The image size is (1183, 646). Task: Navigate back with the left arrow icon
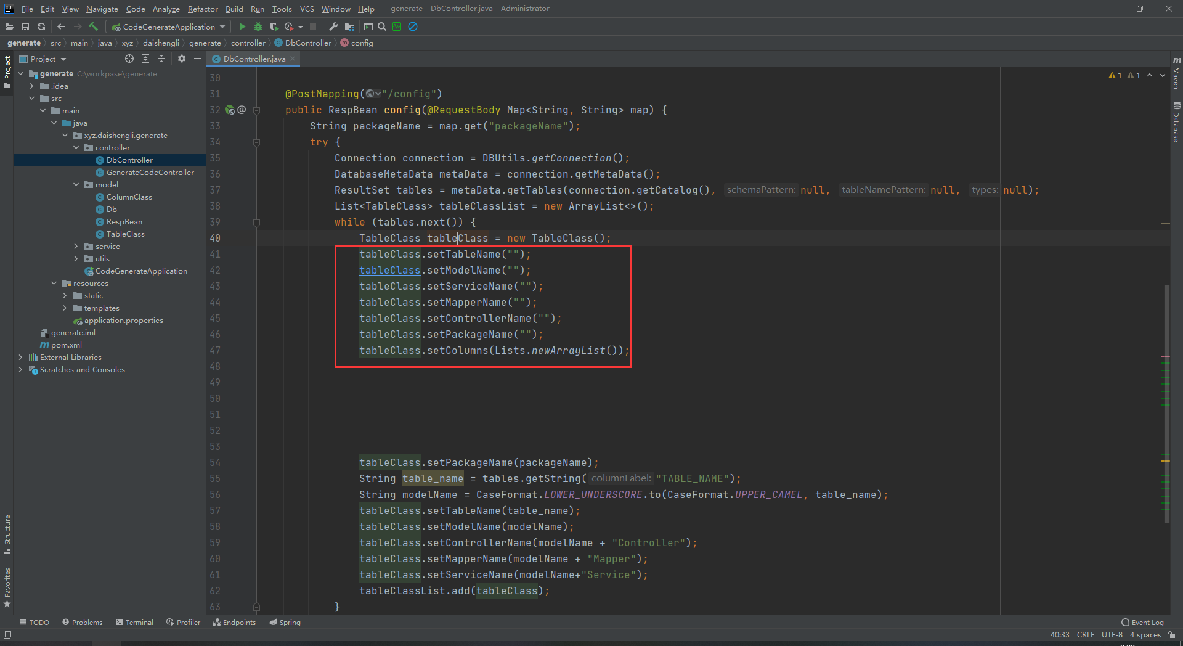tap(61, 27)
